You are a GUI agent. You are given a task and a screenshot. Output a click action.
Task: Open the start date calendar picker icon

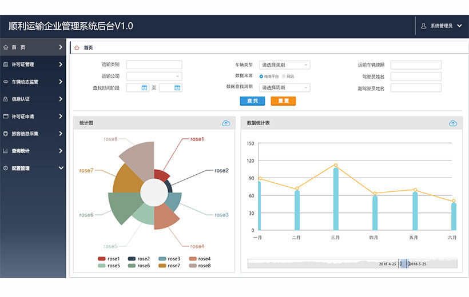point(145,88)
